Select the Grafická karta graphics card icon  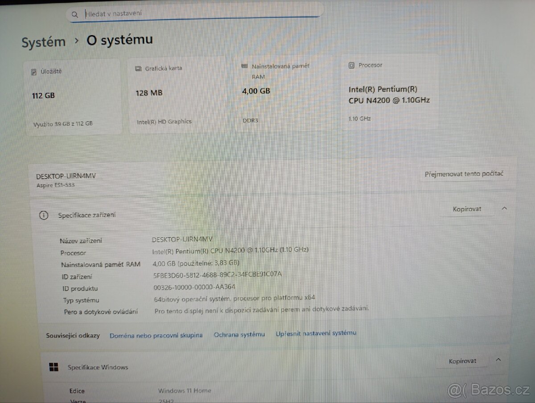[x=139, y=68]
